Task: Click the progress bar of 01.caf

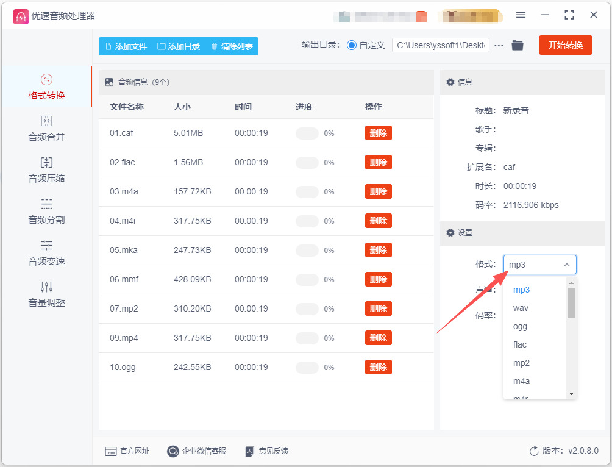Action: click(307, 133)
